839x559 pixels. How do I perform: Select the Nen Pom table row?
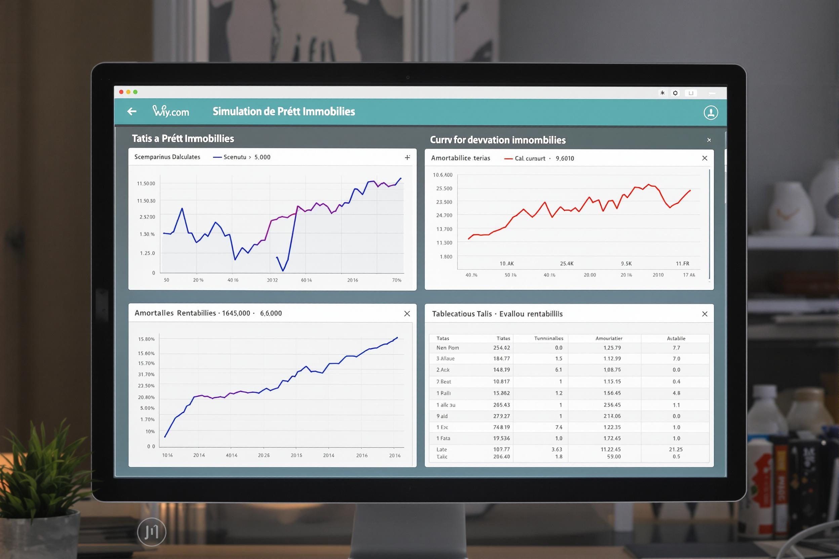447,348
